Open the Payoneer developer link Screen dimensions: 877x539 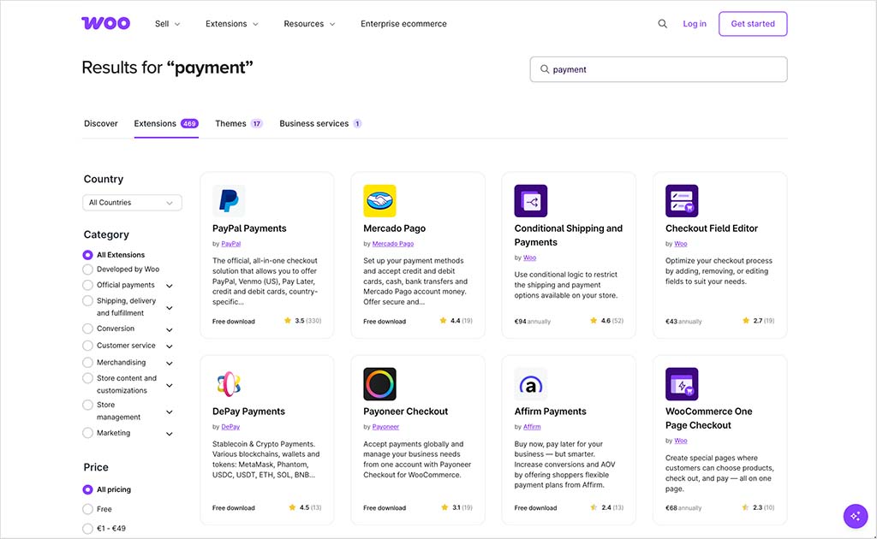386,427
